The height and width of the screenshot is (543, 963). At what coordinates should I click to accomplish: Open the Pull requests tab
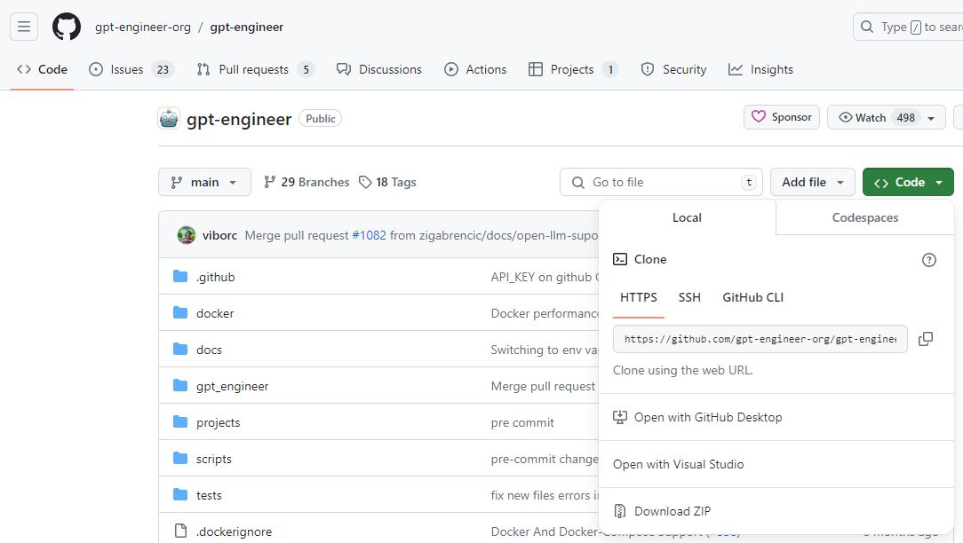coord(254,69)
